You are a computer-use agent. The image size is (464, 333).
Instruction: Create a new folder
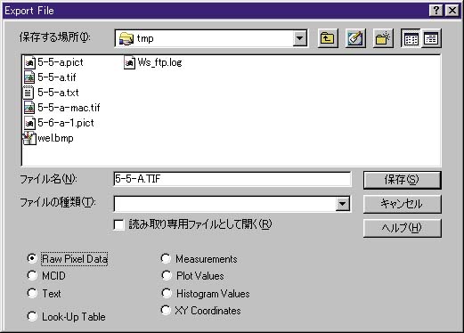click(x=383, y=38)
